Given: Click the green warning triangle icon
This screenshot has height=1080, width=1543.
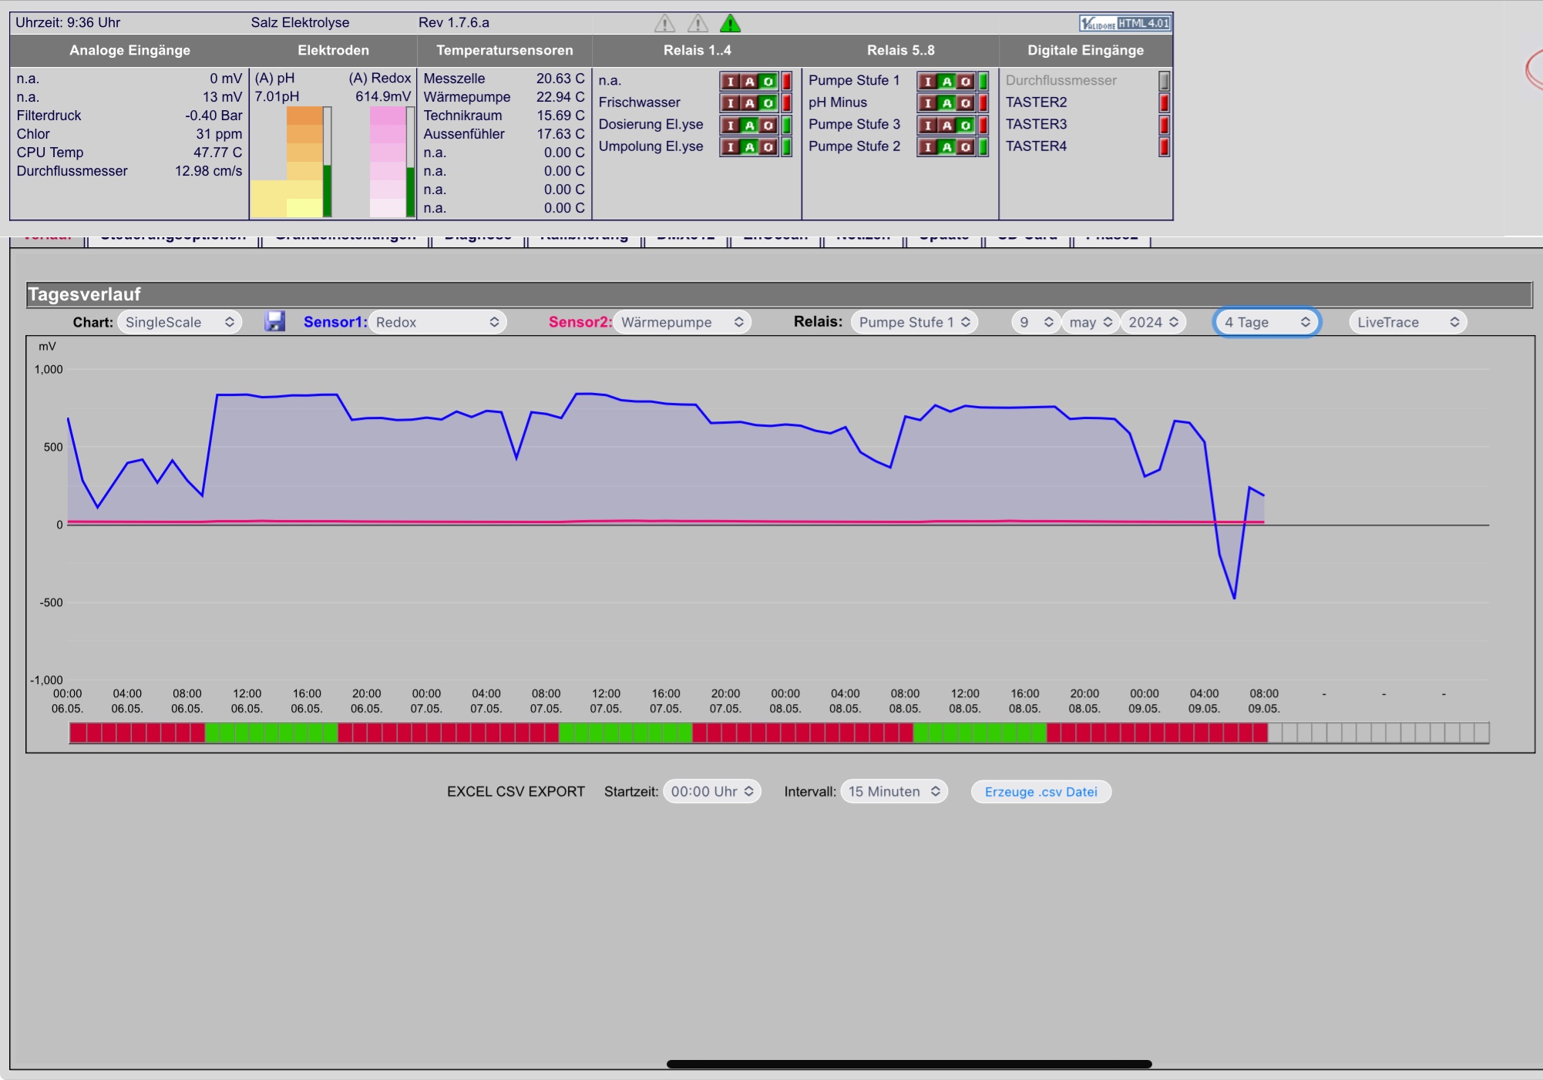Looking at the screenshot, I should point(730,24).
